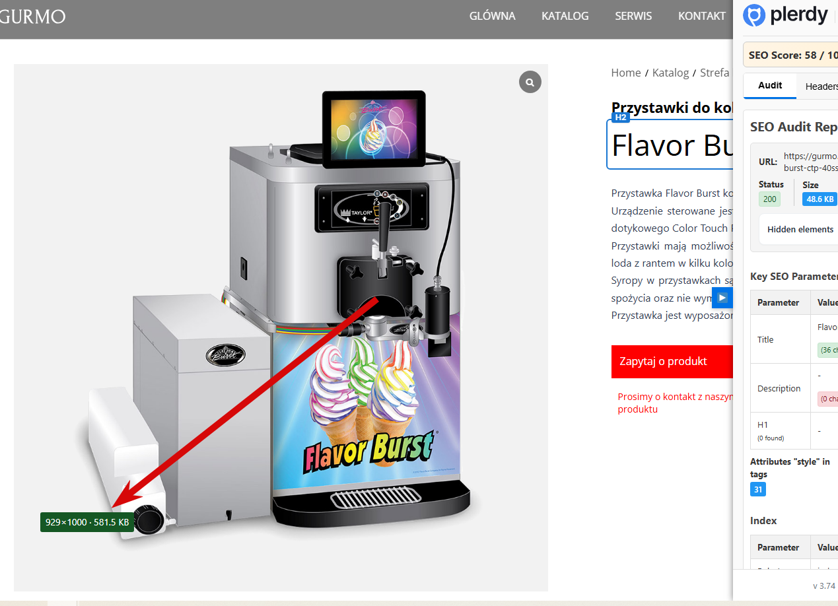Click the blue 31 style attributes badge
Screen dimensions: 838x606
[x=758, y=490]
